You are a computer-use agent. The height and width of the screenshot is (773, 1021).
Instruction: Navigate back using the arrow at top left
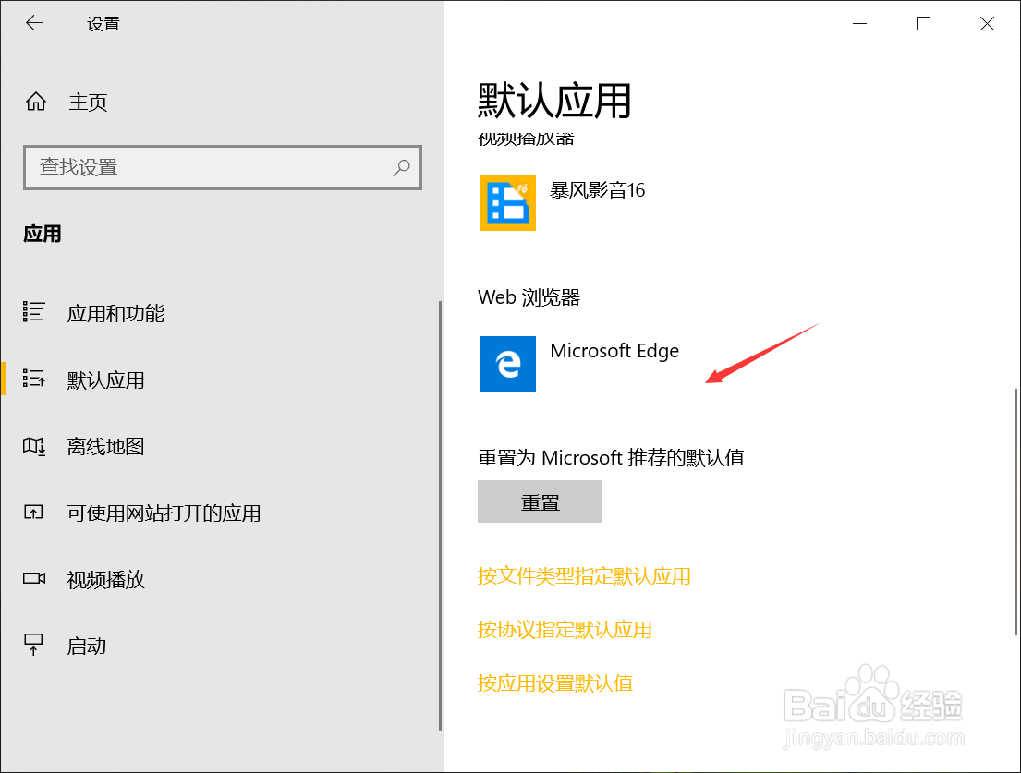pyautogui.click(x=34, y=23)
